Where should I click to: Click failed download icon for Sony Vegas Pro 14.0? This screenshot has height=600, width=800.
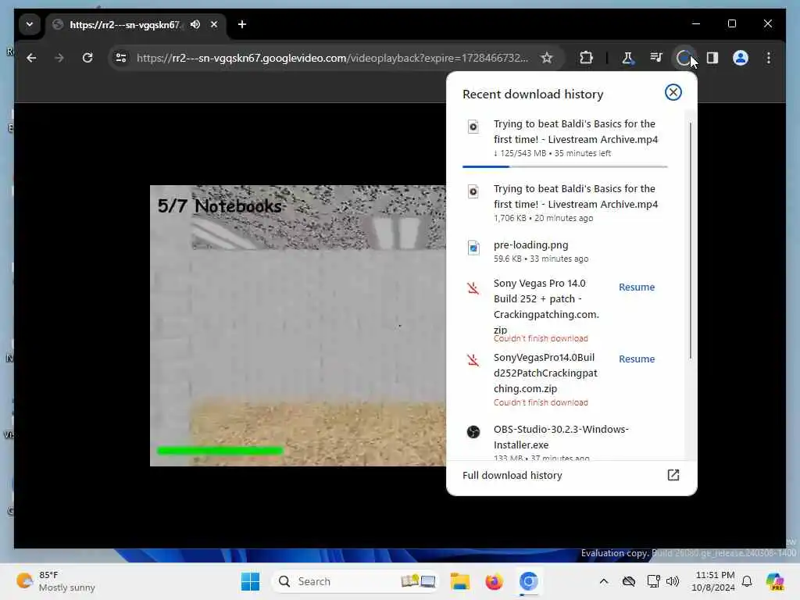[x=473, y=288]
